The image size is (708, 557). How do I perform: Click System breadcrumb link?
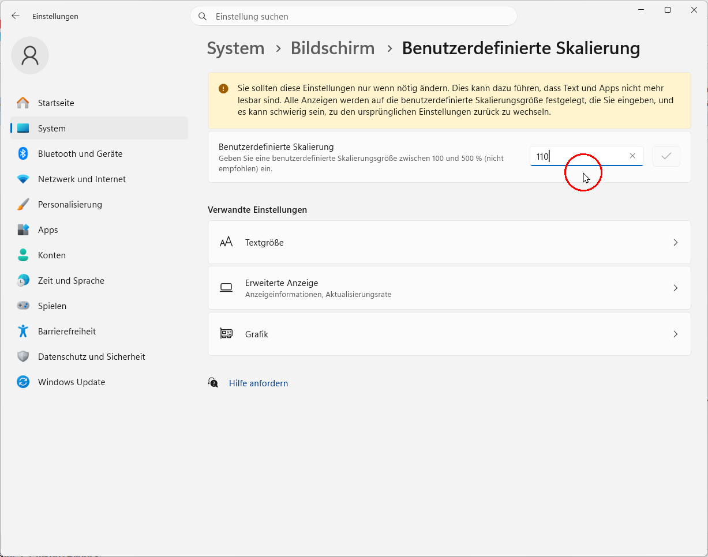point(235,48)
